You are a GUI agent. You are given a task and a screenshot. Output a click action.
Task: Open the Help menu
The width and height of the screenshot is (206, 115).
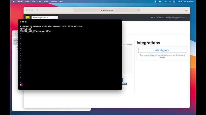point(61,2)
